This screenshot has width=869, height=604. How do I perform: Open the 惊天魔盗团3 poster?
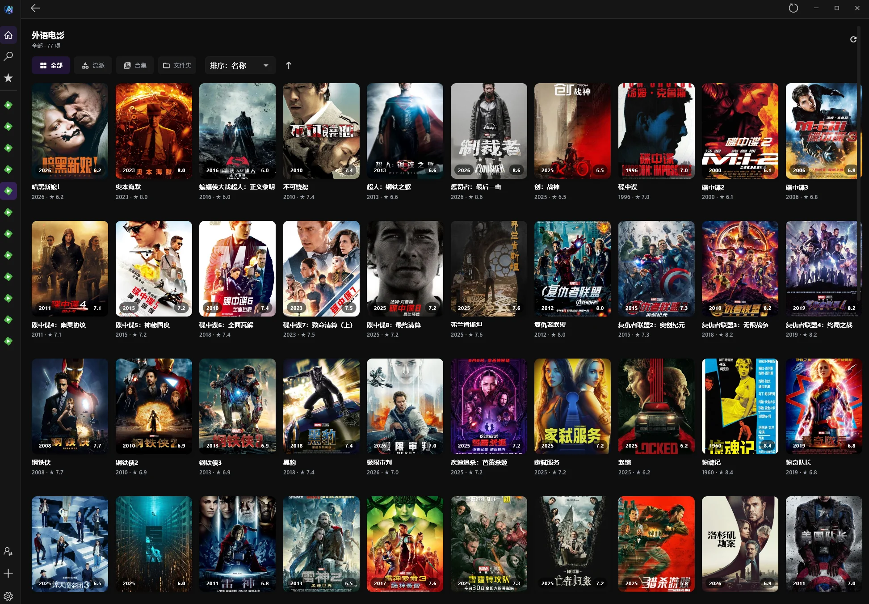click(70, 544)
